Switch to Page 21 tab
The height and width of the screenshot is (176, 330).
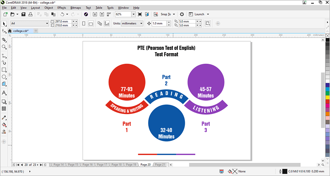click(x=160, y=165)
